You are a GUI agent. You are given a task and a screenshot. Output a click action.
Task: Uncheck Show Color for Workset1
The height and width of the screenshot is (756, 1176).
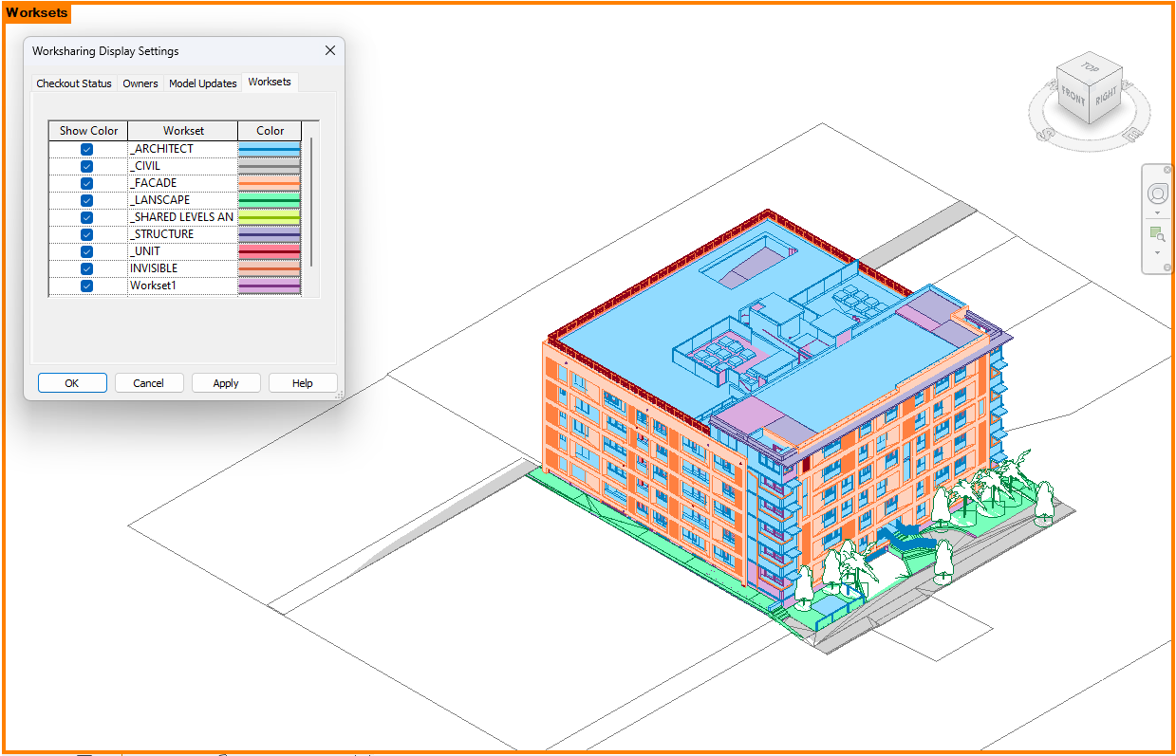[x=87, y=286]
